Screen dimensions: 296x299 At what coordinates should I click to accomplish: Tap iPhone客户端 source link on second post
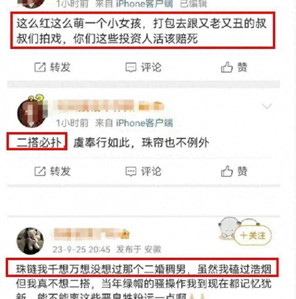click(144, 123)
